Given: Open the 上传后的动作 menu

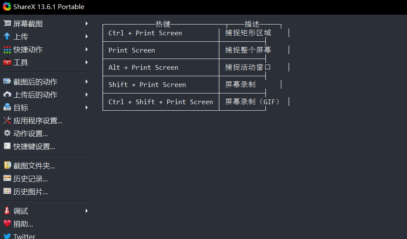Looking at the screenshot, I should click(35, 95).
